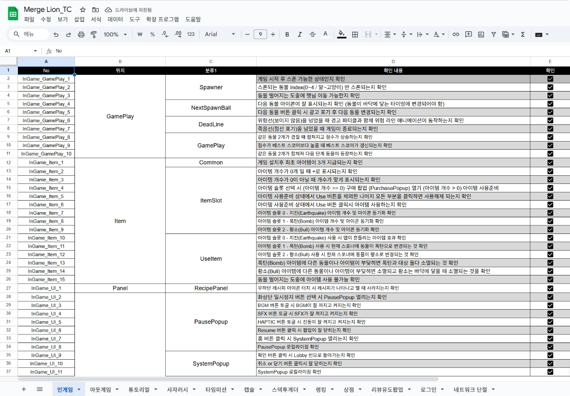Open the 데이터 menu
Image resolution: width=570 pixels, height=396 pixels.
pyautogui.click(x=115, y=19)
